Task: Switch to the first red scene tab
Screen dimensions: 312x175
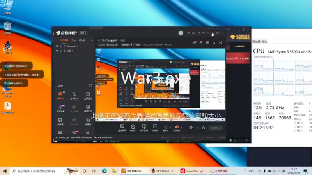Action: [x=64, y=40]
